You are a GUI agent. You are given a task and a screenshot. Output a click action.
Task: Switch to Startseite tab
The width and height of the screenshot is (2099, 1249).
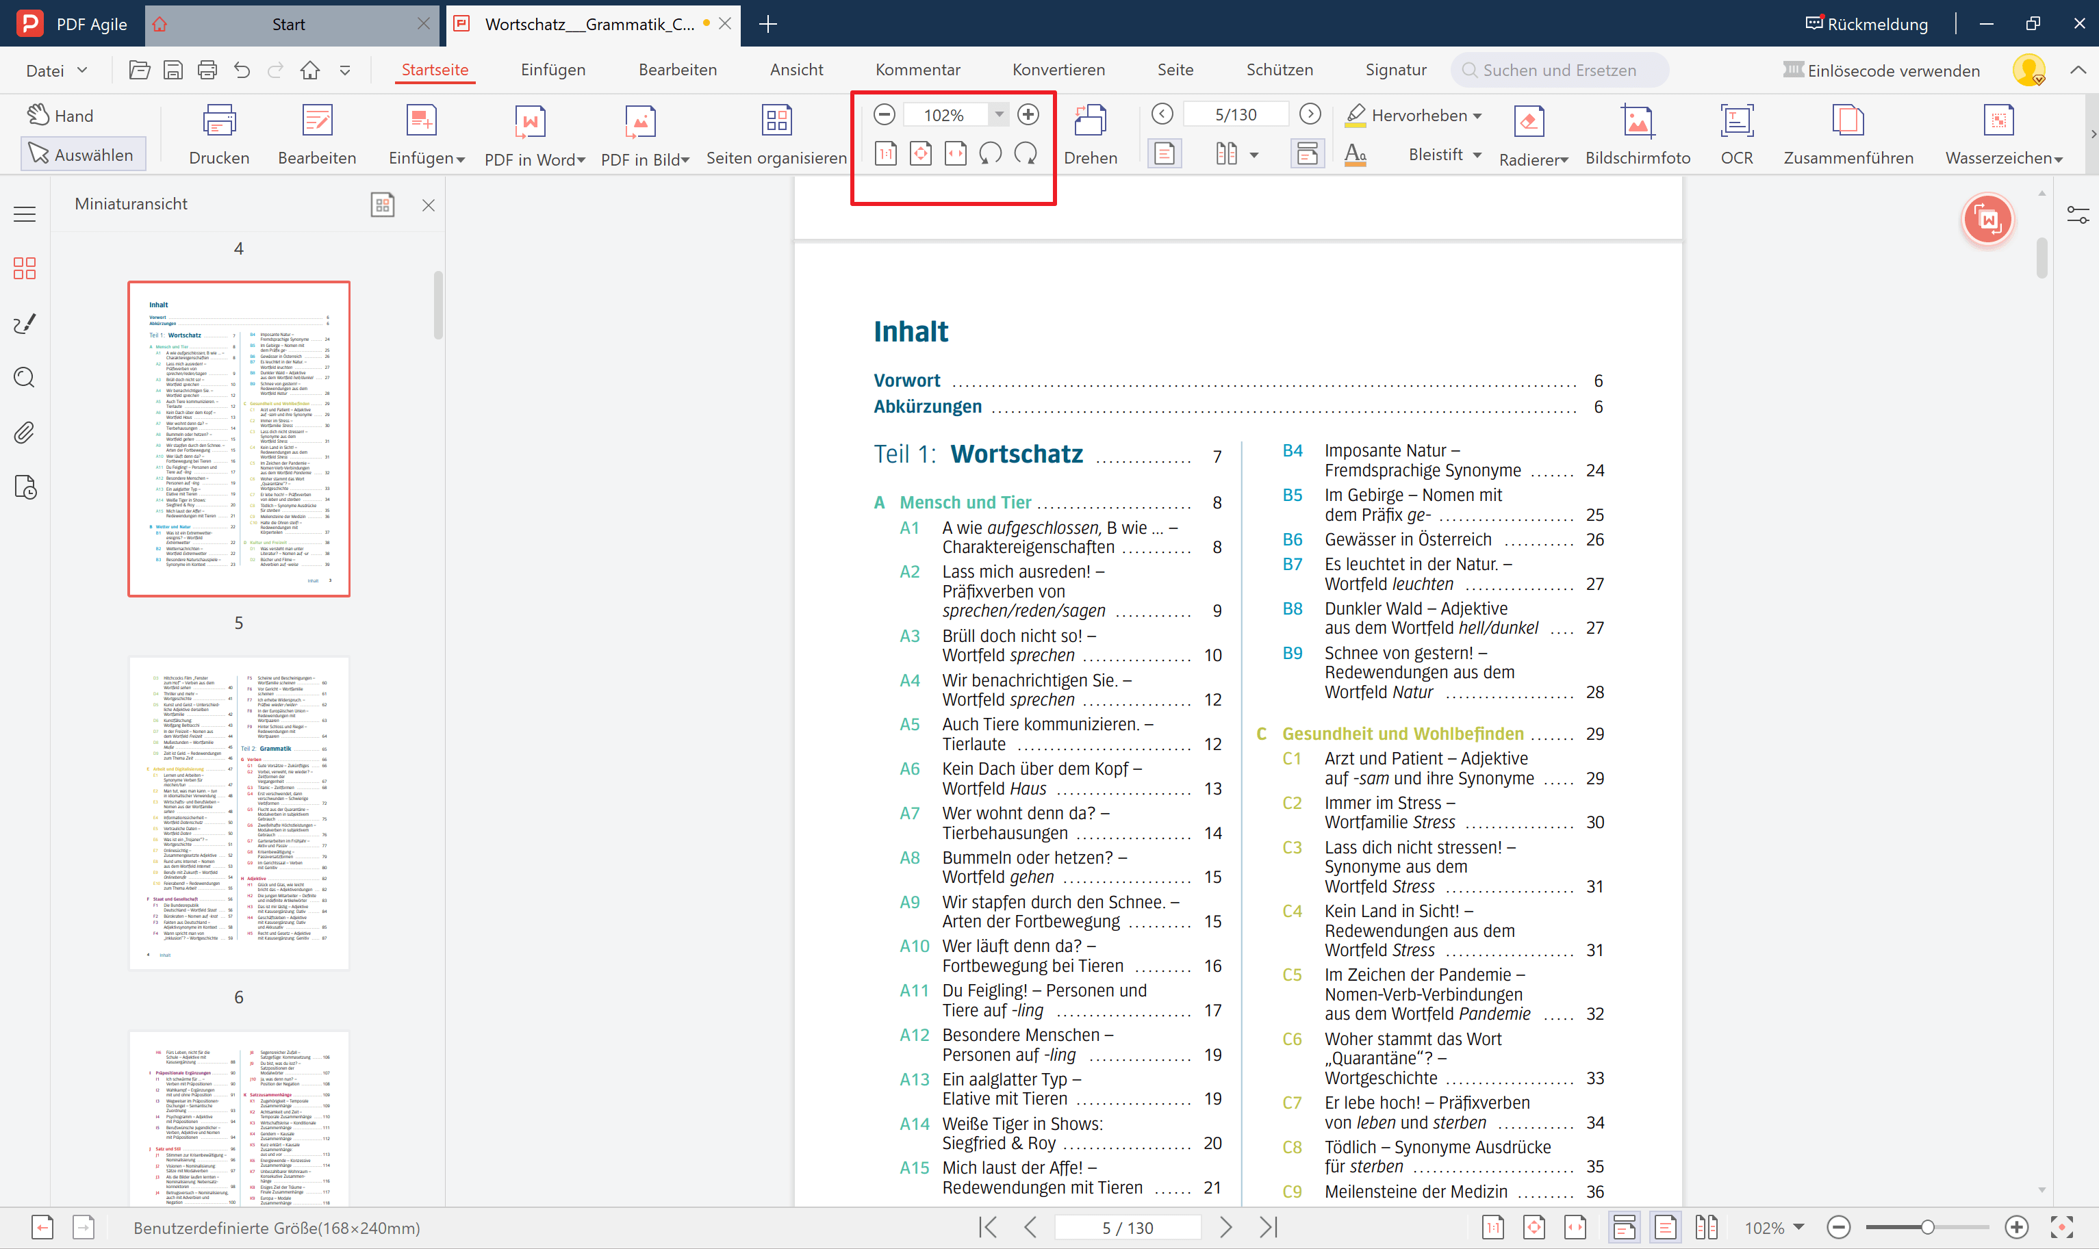[435, 70]
